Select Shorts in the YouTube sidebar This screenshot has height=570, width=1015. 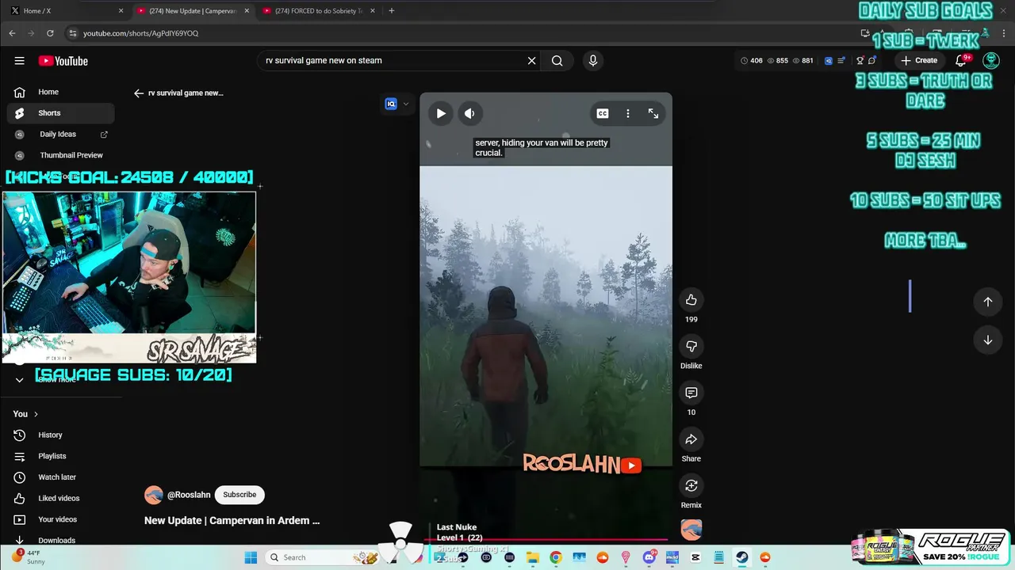pos(60,113)
